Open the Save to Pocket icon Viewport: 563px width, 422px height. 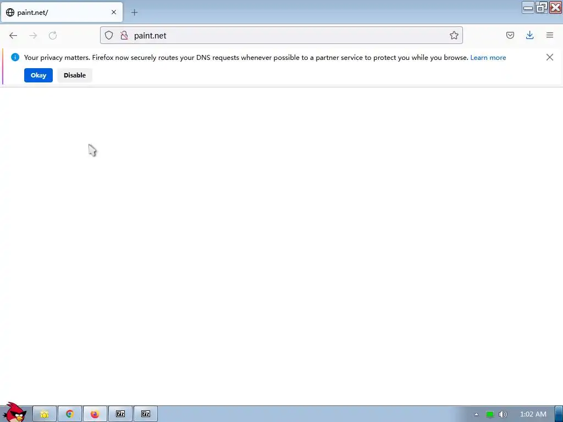pyautogui.click(x=510, y=35)
